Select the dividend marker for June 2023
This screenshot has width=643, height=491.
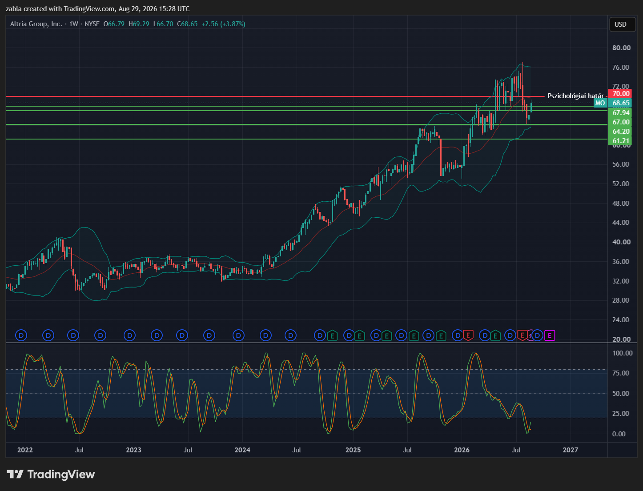coord(182,335)
